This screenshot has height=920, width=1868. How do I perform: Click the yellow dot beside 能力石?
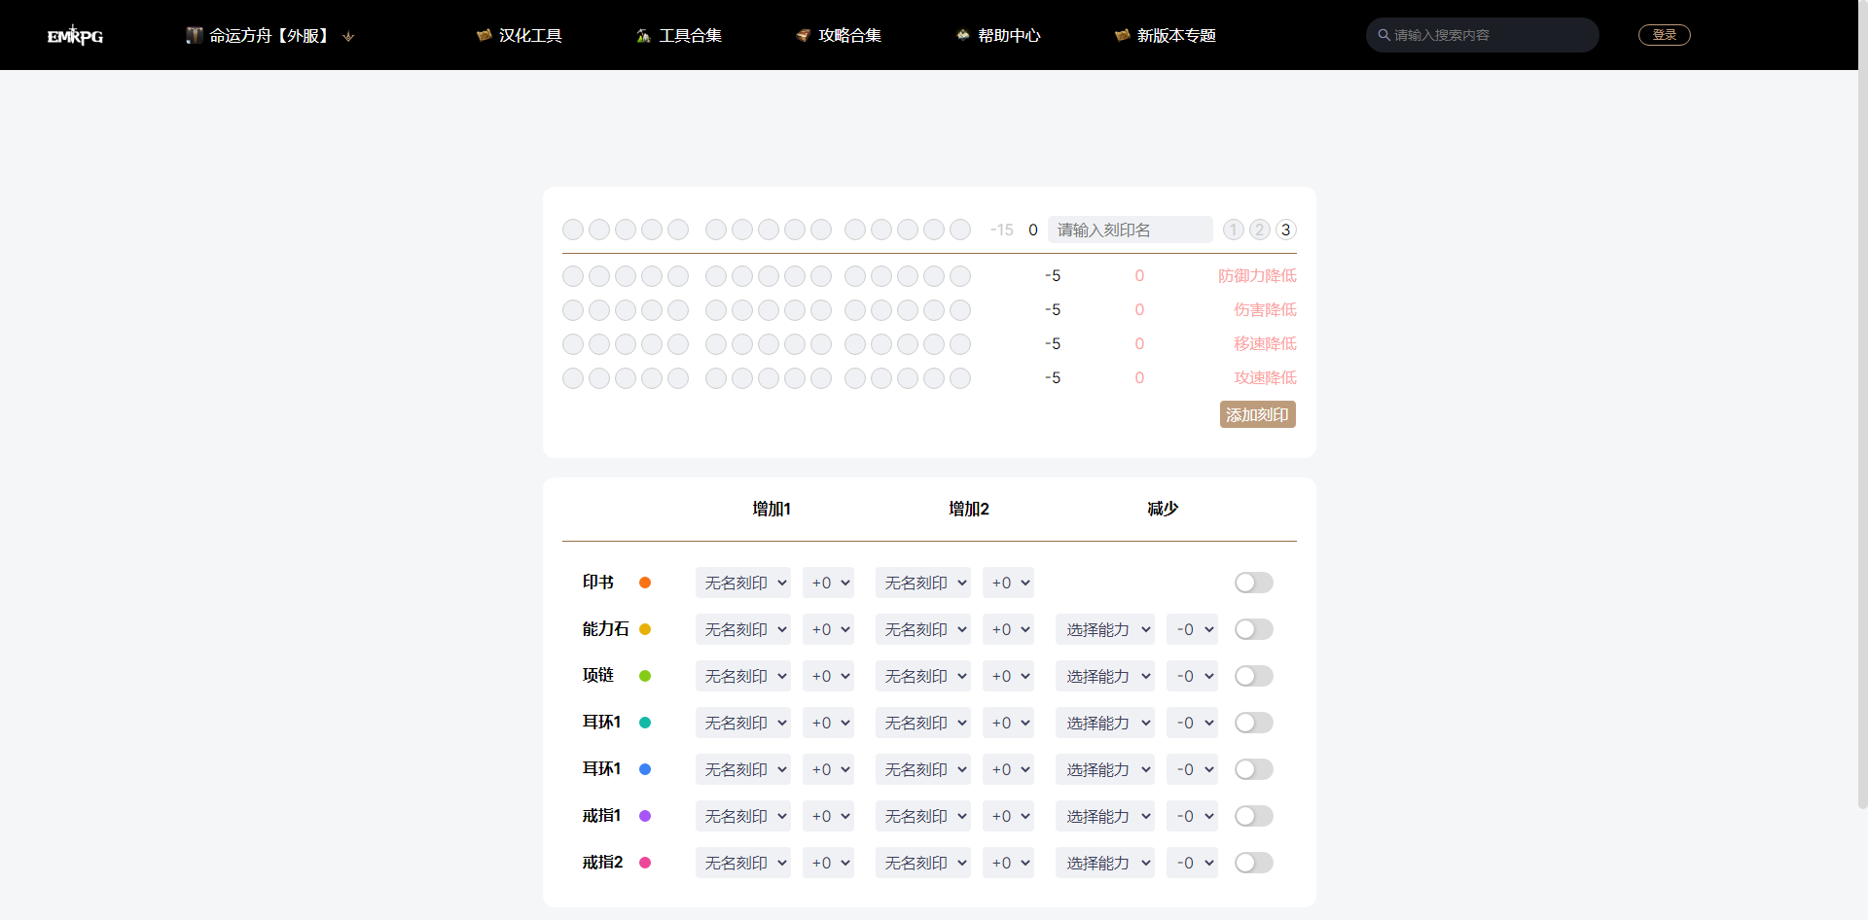(645, 629)
